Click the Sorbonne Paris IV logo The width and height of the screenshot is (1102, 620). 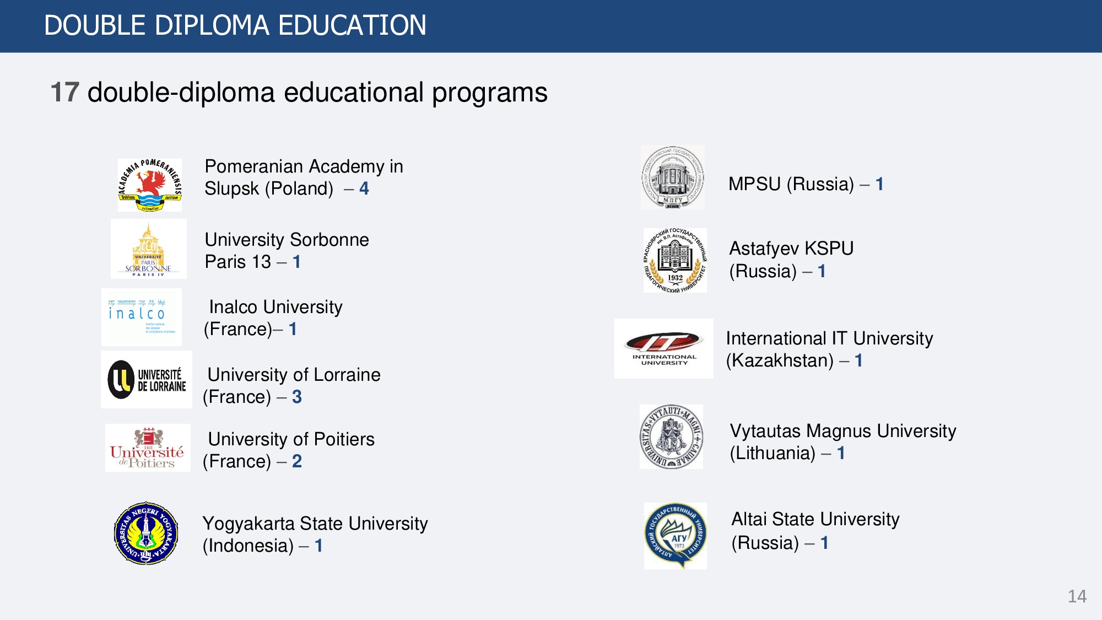click(x=148, y=249)
